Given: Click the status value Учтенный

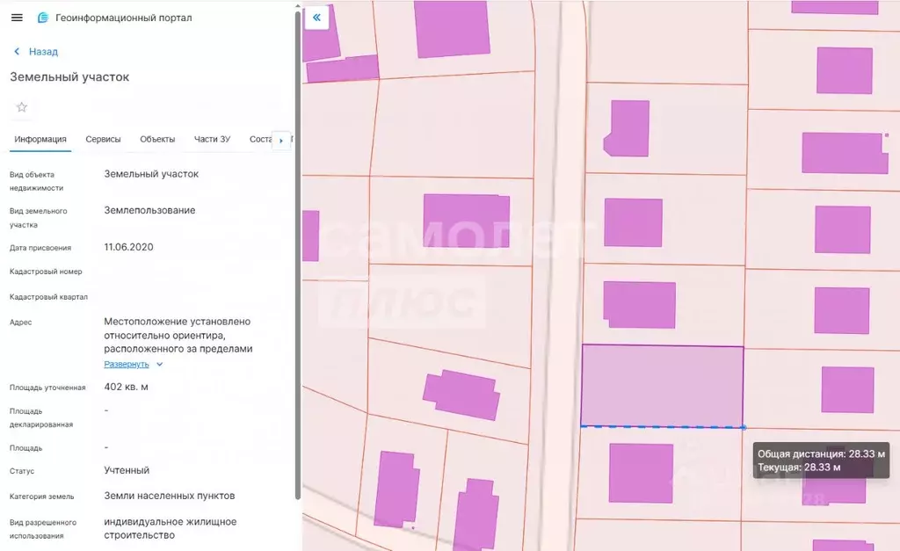Looking at the screenshot, I should (127, 470).
